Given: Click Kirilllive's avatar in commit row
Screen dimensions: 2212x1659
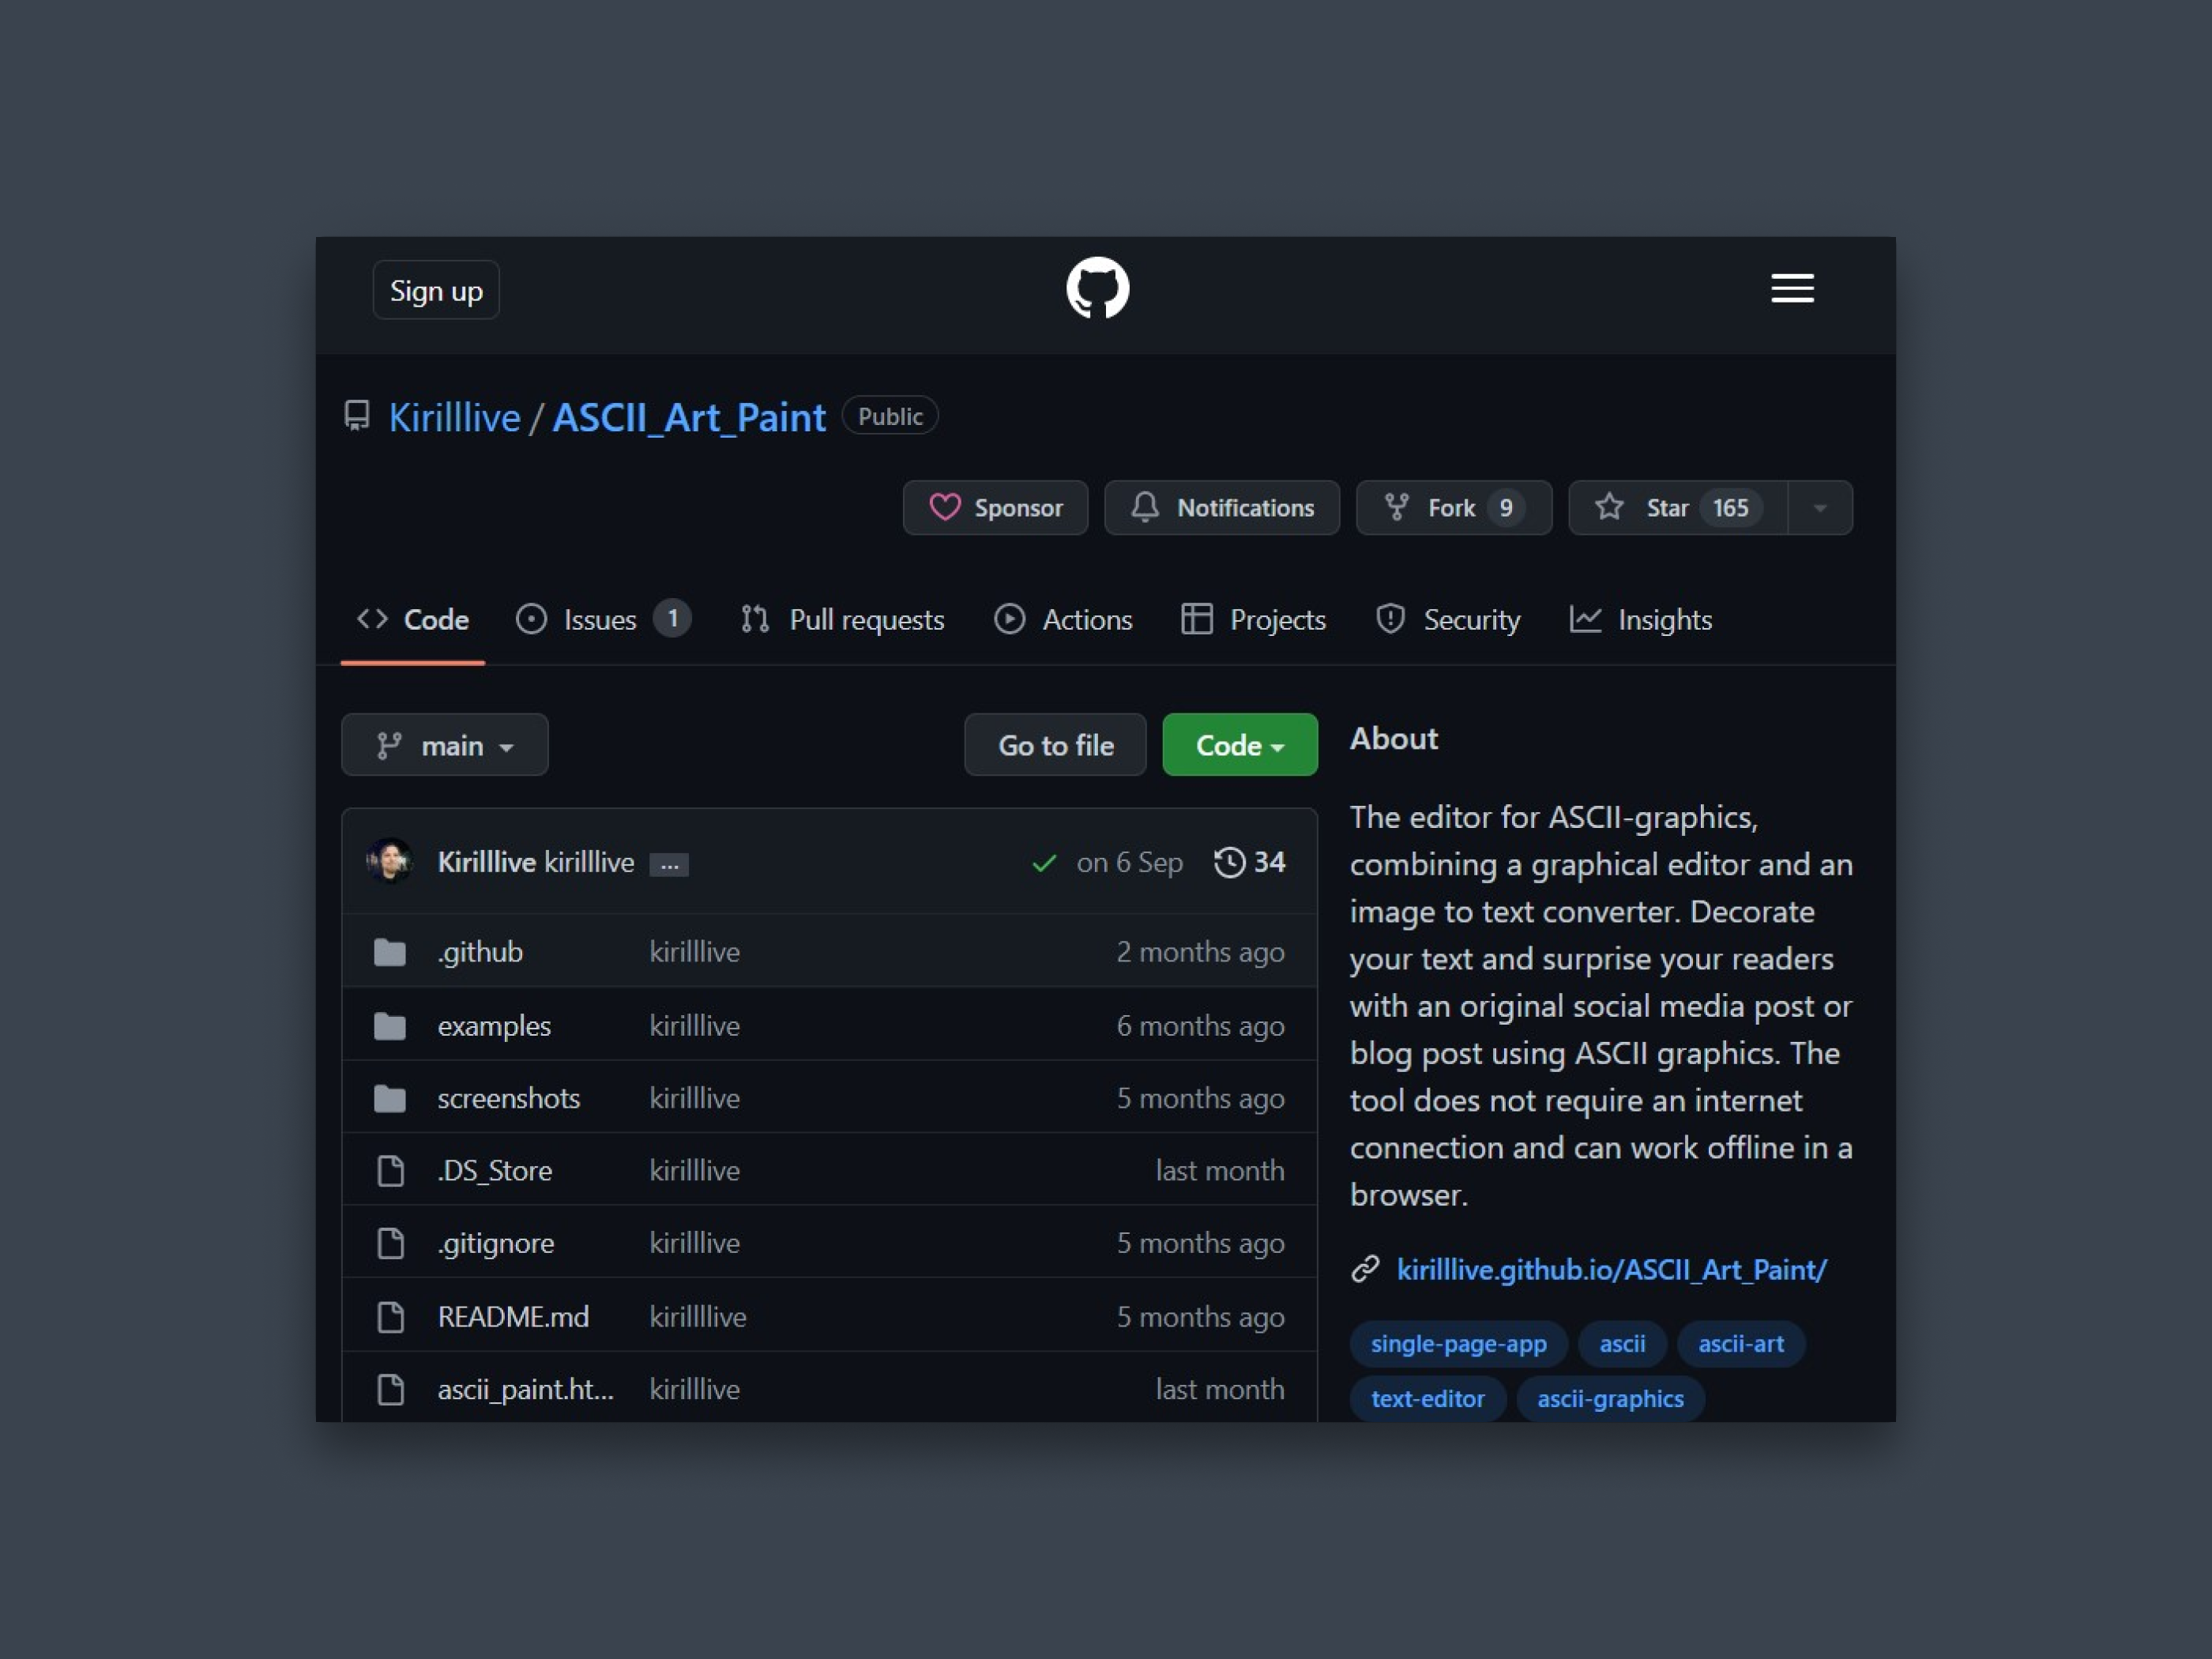Looking at the screenshot, I should click(390, 861).
